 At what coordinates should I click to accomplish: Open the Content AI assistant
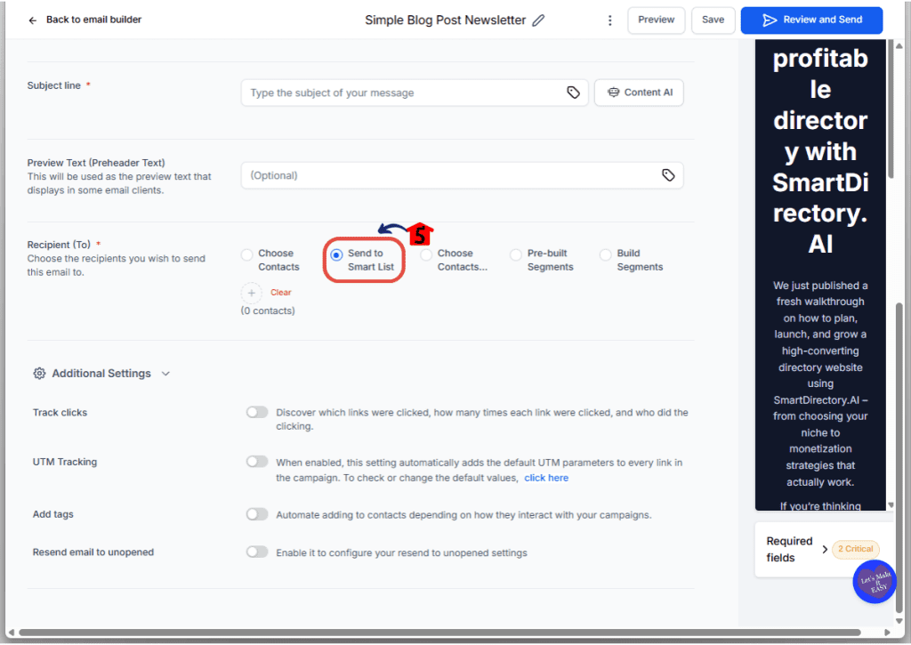coord(638,92)
